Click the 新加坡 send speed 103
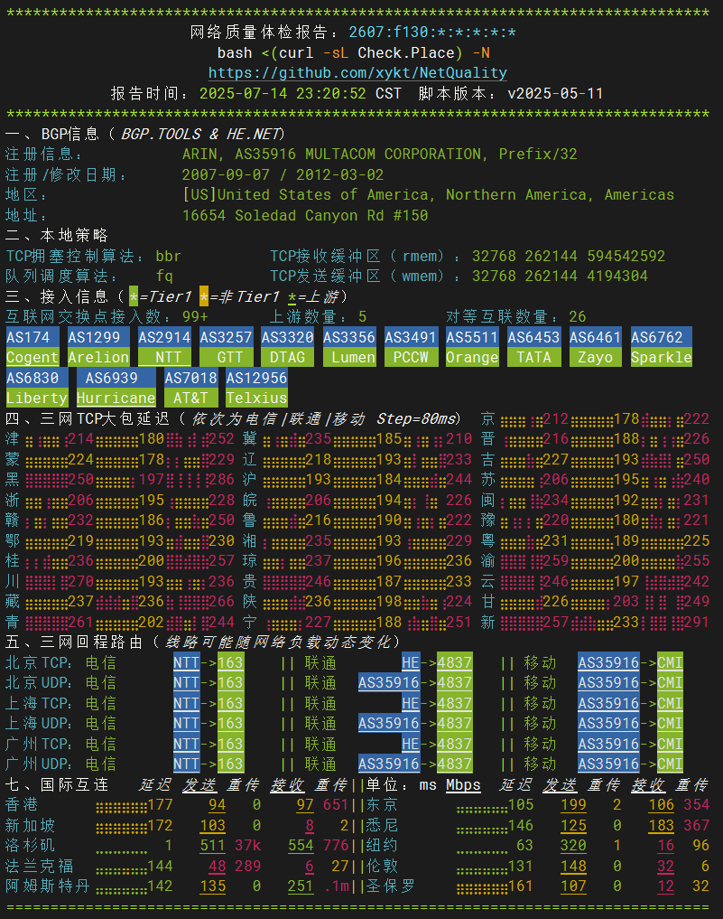 (212, 825)
